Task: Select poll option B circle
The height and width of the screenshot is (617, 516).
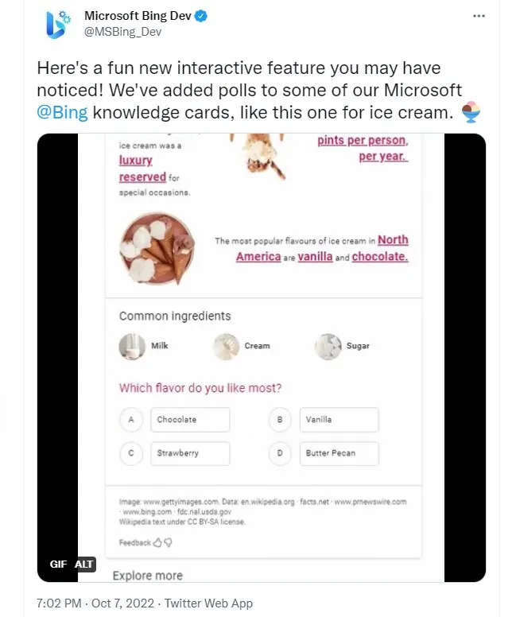Action: 280,420
